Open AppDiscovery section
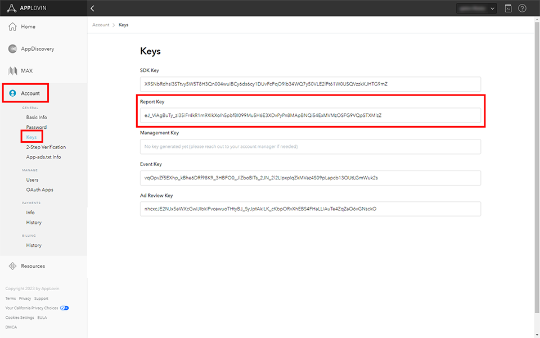This screenshot has width=540, height=338. click(38, 49)
